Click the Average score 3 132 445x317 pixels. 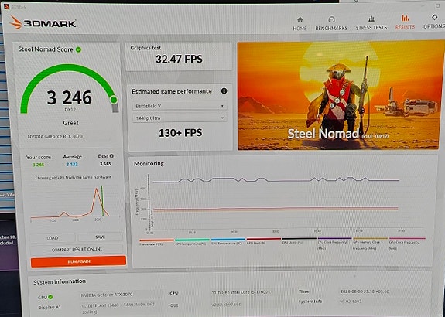(x=72, y=164)
